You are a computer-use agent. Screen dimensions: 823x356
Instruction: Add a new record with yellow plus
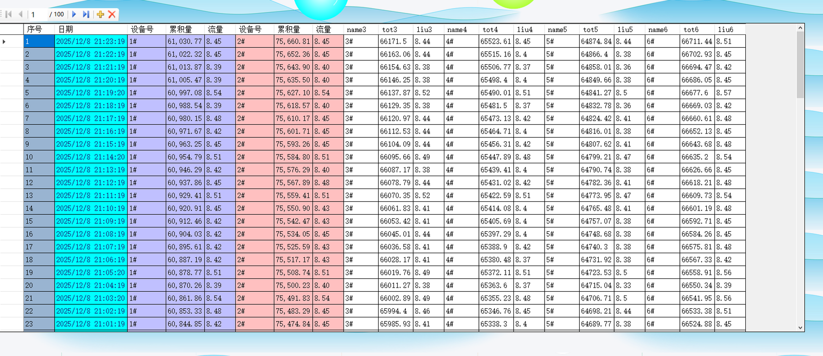(x=100, y=14)
